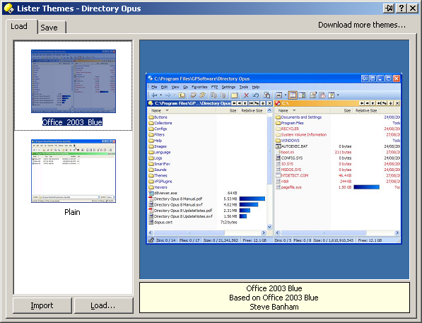Select Collections folder in preview

160,123
